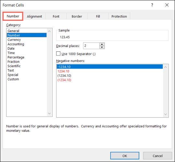This screenshot has width=175, height=162.
Task: Click Negative numbers list scroll down arrow
Action: (166, 114)
